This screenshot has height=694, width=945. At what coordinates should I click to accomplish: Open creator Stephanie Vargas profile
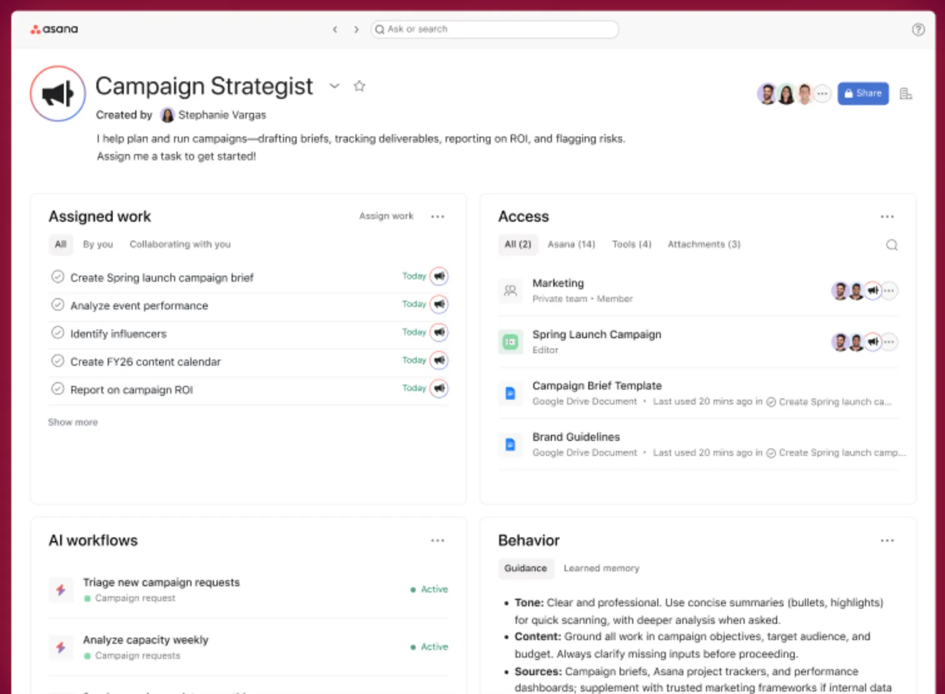213,115
